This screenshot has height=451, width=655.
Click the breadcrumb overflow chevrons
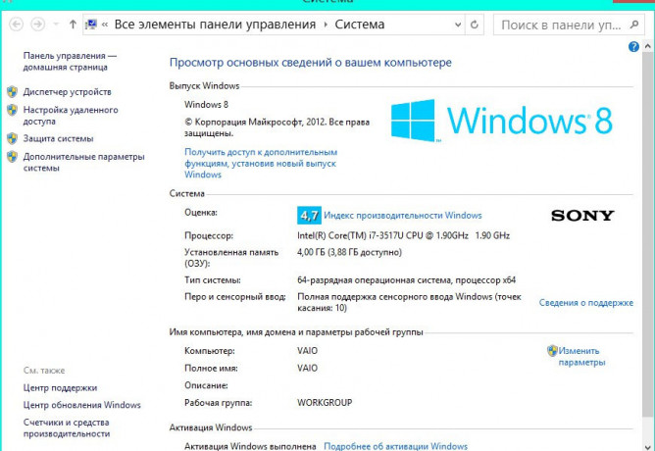point(105,25)
